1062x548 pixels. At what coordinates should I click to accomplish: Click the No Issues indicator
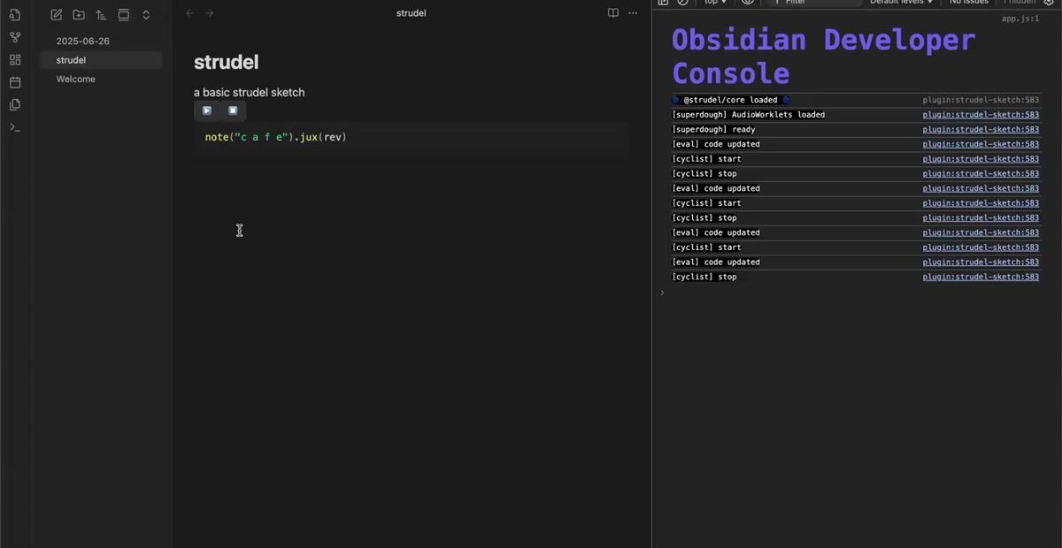(969, 3)
